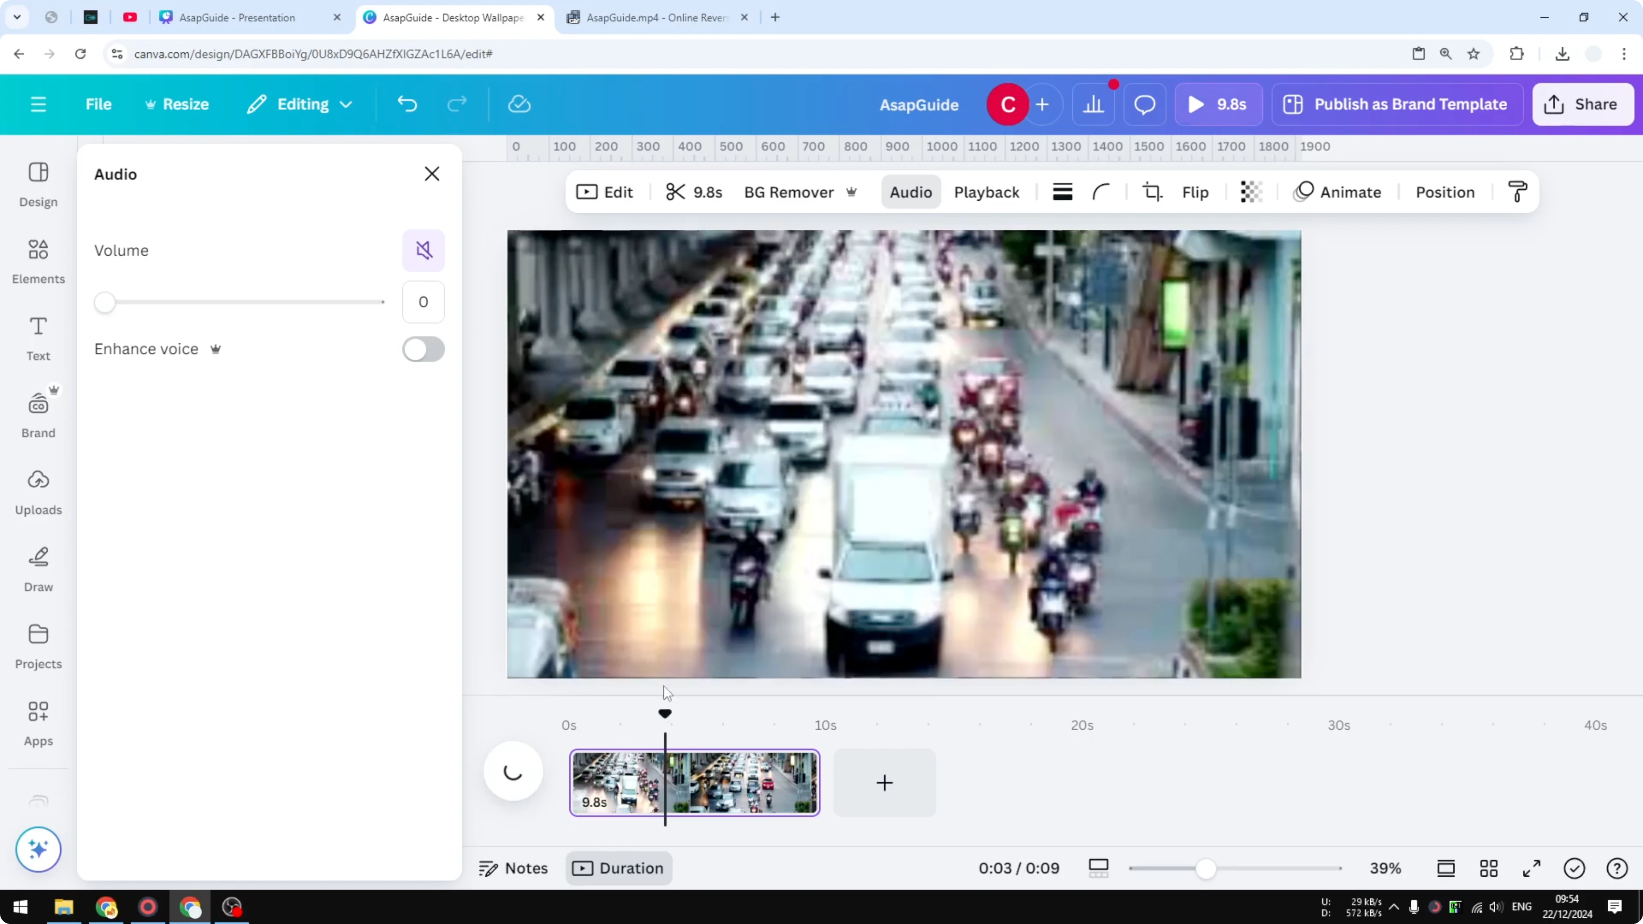Open the File menu
Screen dimensions: 1643x924
98,104
